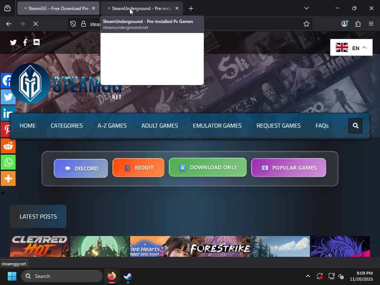This screenshot has width=380, height=285.
Task: Click the LATEST POSTS heading
Action: [x=38, y=216]
